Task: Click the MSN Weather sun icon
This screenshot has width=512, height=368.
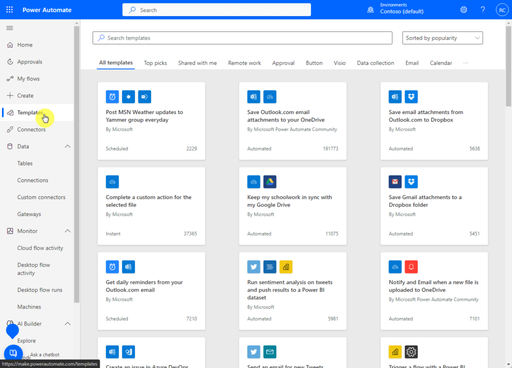Action: point(128,96)
